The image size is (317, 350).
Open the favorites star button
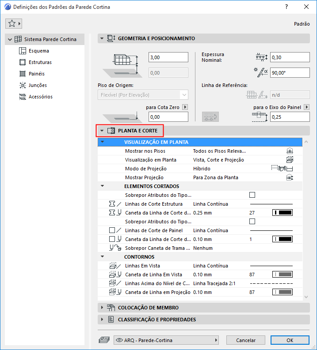pyautogui.click(x=13, y=23)
